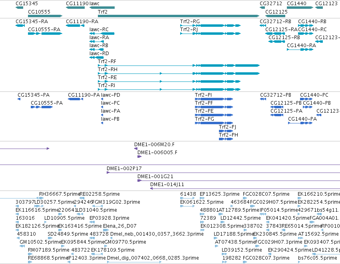Select EST LD39152.5prime
340x264 pixels.
coord(224,254)
